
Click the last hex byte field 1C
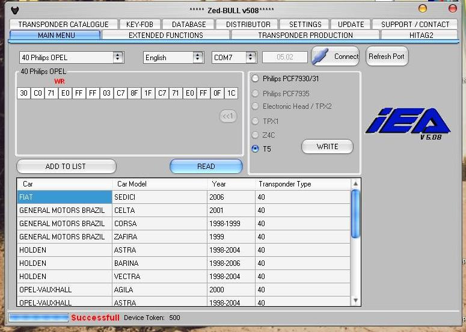[231, 93]
